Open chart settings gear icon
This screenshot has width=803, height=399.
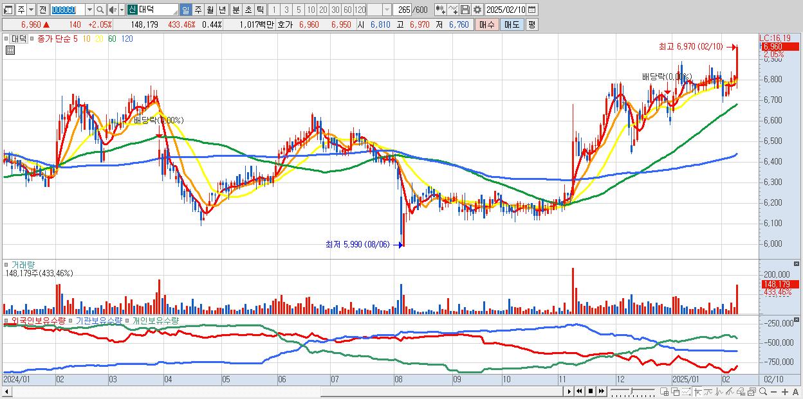pos(477,10)
